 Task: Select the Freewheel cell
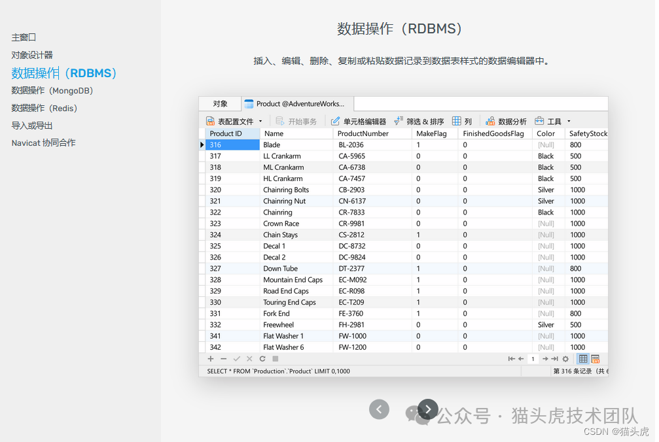tap(296, 325)
